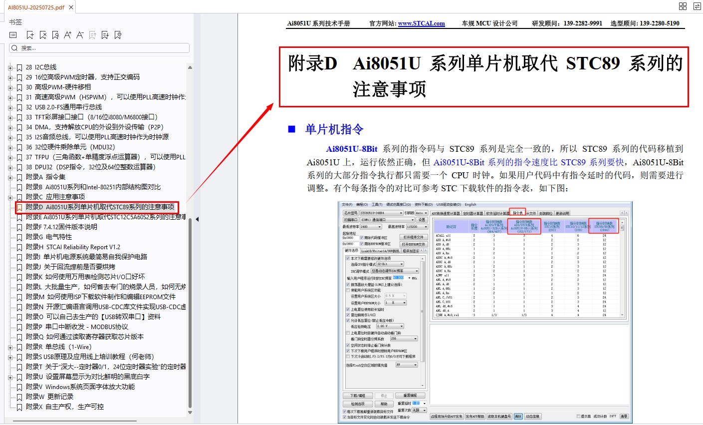Expand the 32 USB 2.0-FS node

pyautogui.click(x=10, y=107)
